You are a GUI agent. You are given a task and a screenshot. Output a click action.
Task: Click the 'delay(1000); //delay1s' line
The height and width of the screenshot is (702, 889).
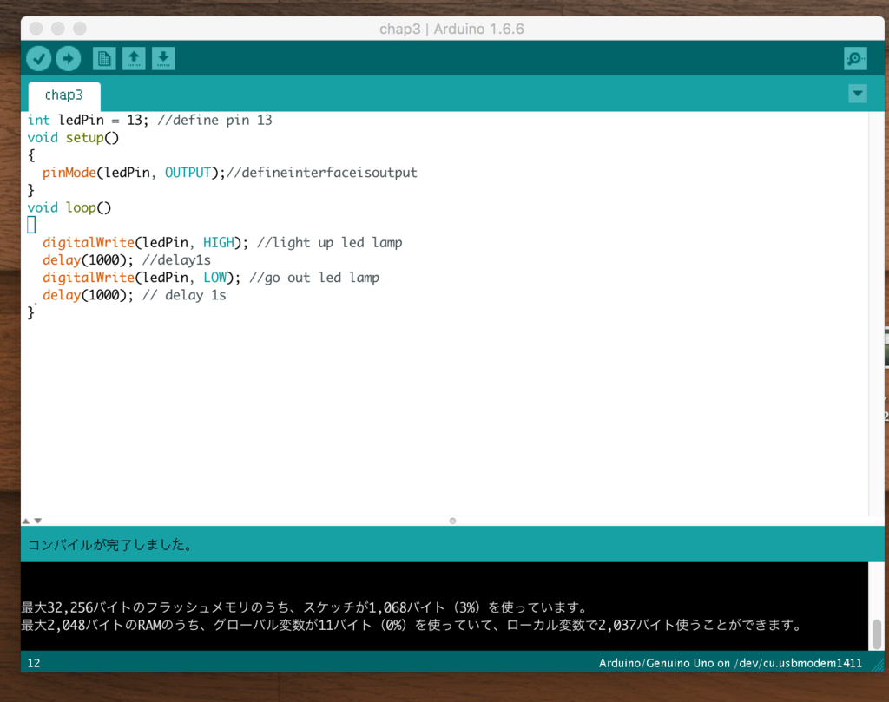(127, 260)
